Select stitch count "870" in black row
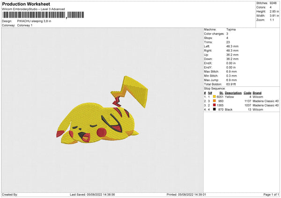 tap(221, 109)
